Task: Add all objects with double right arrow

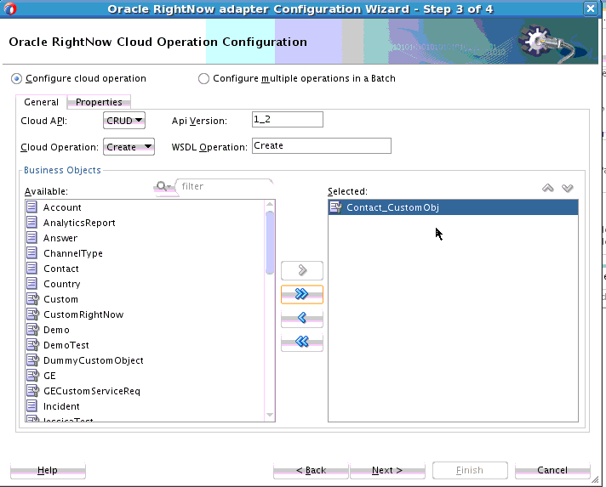Action: (302, 294)
